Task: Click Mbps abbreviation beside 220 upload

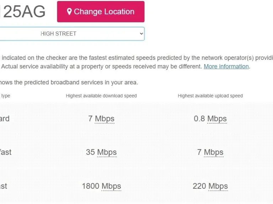Action: pyautogui.click(x=218, y=186)
